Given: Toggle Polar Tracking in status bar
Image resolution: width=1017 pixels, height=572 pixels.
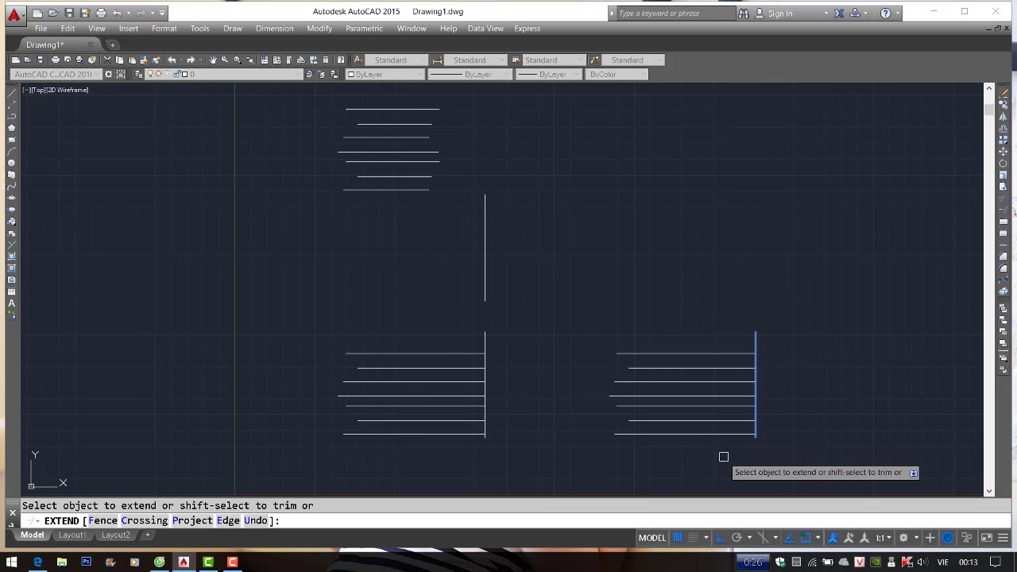Looking at the screenshot, I should point(737,538).
